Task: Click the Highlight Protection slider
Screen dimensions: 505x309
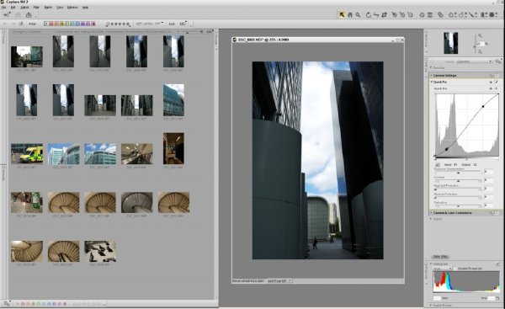Action: (x=459, y=189)
